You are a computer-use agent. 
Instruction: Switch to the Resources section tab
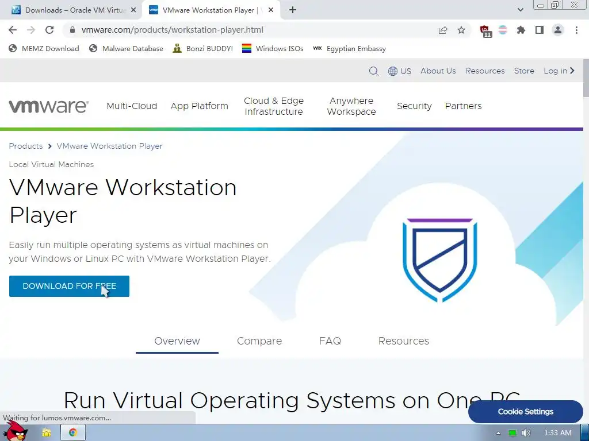[403, 341]
